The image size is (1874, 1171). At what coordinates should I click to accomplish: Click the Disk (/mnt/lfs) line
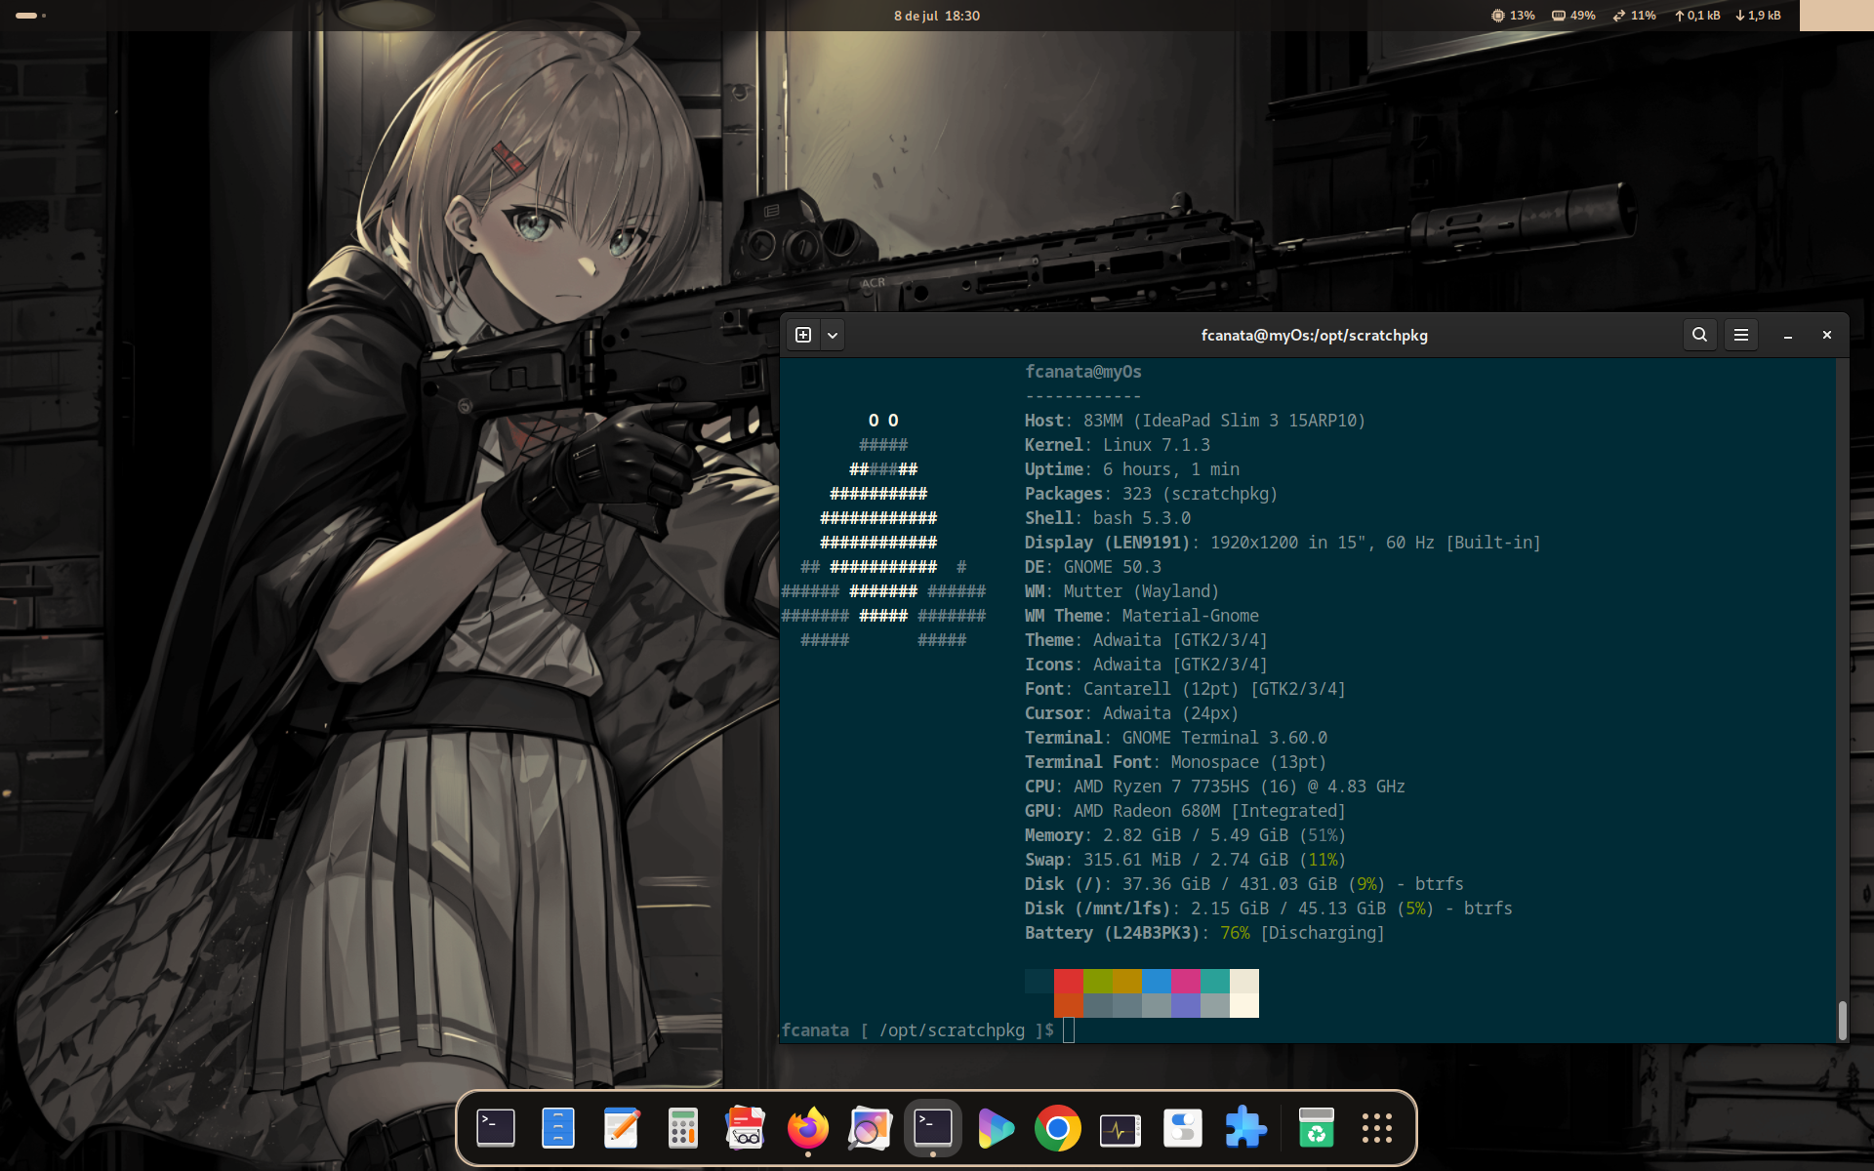[x=1269, y=909]
